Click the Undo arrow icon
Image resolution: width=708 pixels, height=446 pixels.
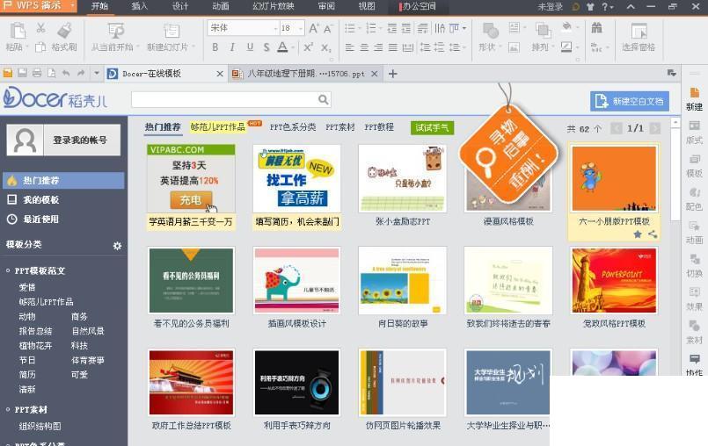(66, 73)
